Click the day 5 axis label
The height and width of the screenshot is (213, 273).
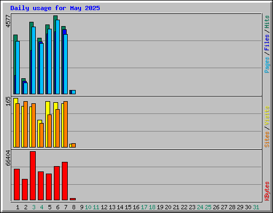(50, 207)
